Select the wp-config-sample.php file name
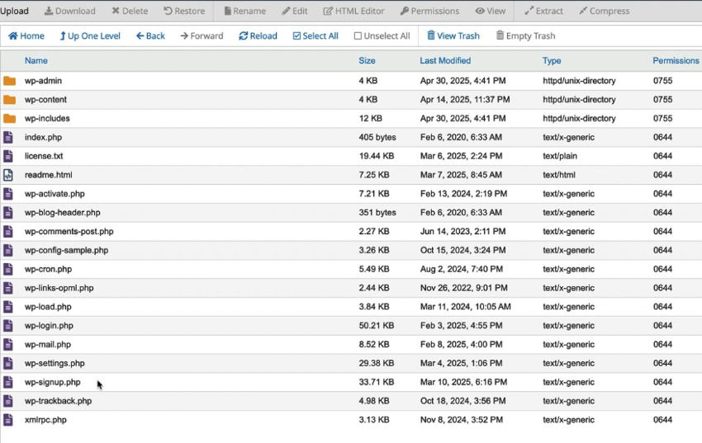Image resolution: width=702 pixels, height=443 pixels. [x=67, y=250]
